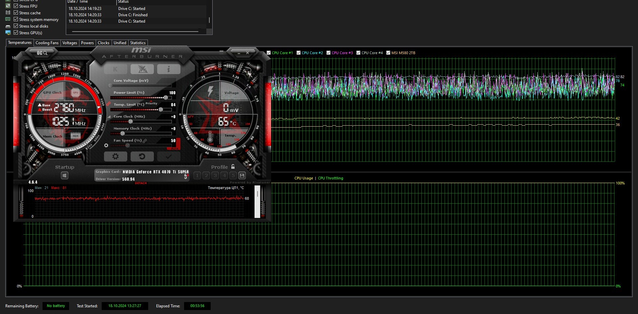Click the Kombustor K button
The image size is (638, 314).
tap(115, 69)
